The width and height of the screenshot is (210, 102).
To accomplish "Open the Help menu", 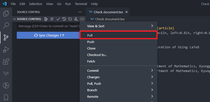I will (94, 4).
